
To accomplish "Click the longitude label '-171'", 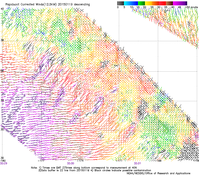I will (119, 161).
